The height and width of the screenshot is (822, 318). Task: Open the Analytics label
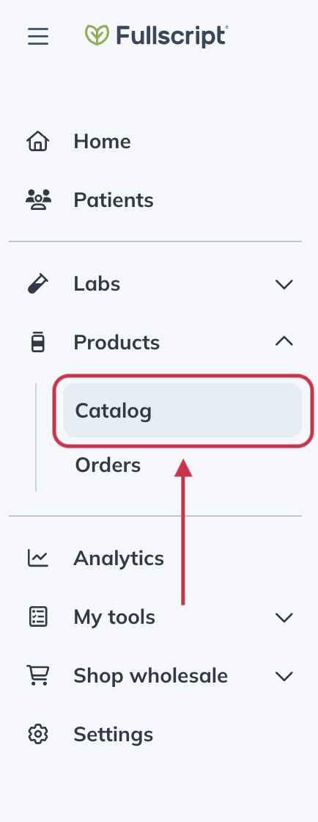coord(119,559)
